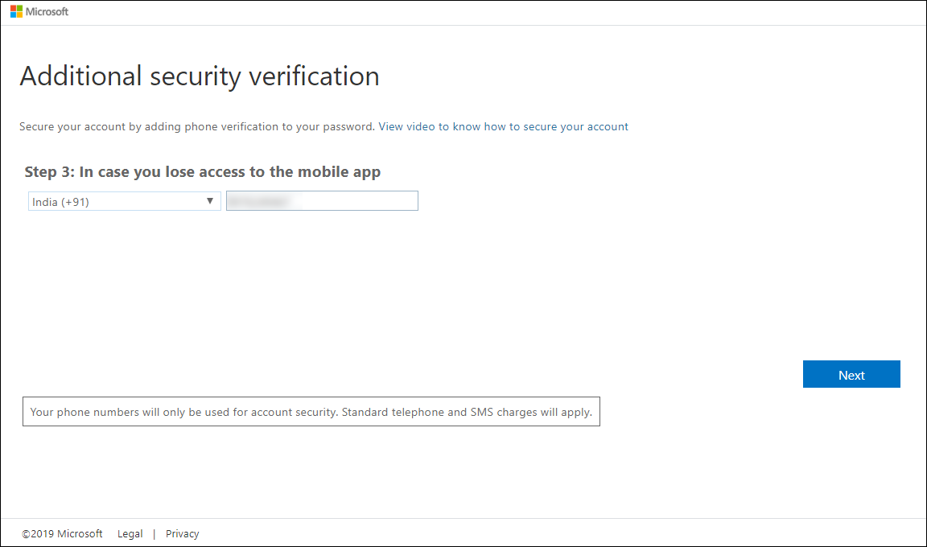Click 'secure your account' at the link's end
927x547 pixels.
(575, 126)
